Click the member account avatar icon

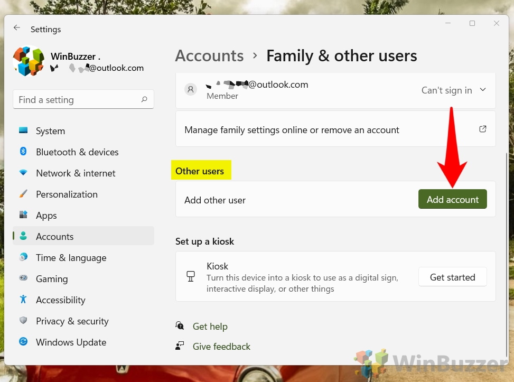(x=191, y=89)
